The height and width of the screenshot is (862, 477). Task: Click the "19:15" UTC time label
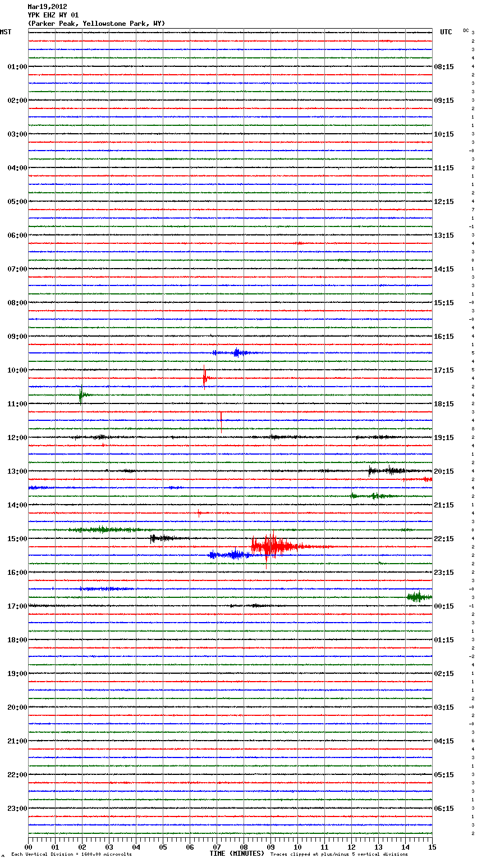tap(444, 438)
